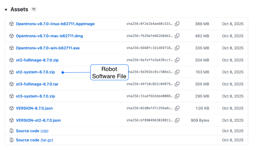
Task: Copy SHA256 hash for linux AppImage
Action: [177, 24]
